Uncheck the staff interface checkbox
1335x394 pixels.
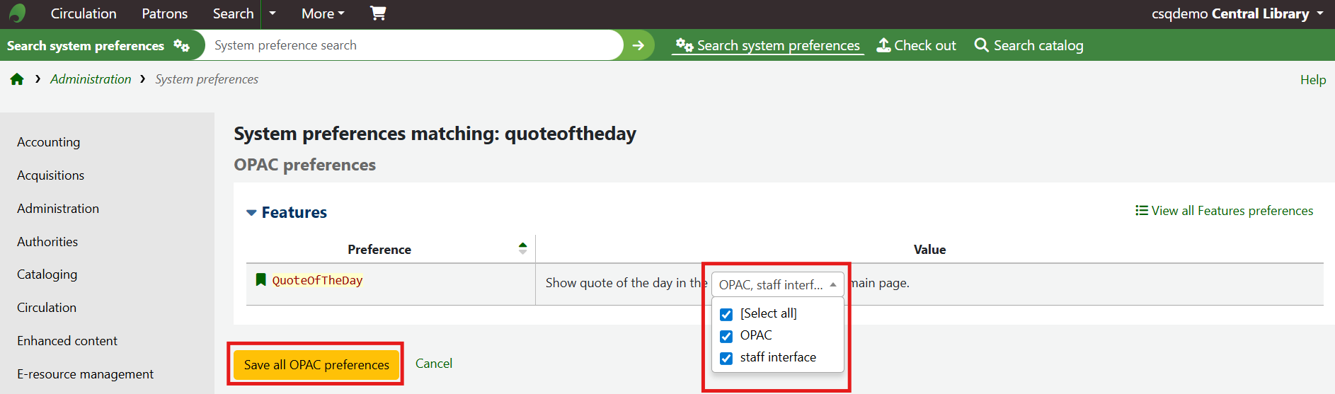726,358
